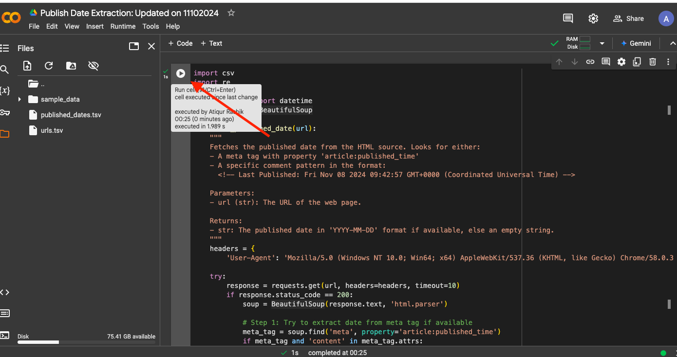Delete the current code cell
677x357 pixels.
(652, 62)
